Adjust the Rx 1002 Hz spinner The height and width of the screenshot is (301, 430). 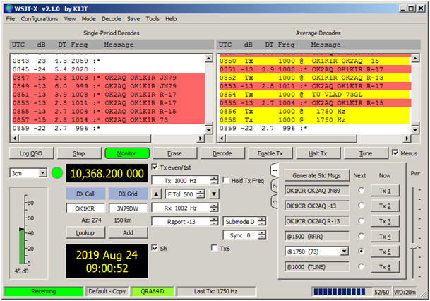pos(185,208)
